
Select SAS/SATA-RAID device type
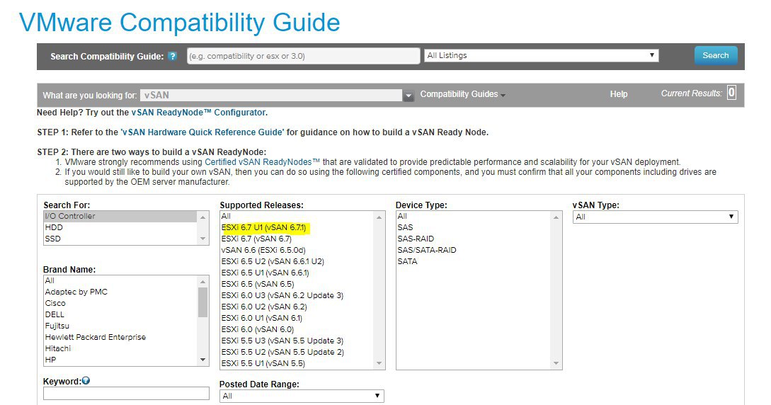473,250
